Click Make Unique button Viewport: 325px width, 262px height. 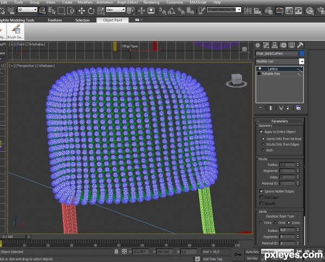(x=281, y=108)
